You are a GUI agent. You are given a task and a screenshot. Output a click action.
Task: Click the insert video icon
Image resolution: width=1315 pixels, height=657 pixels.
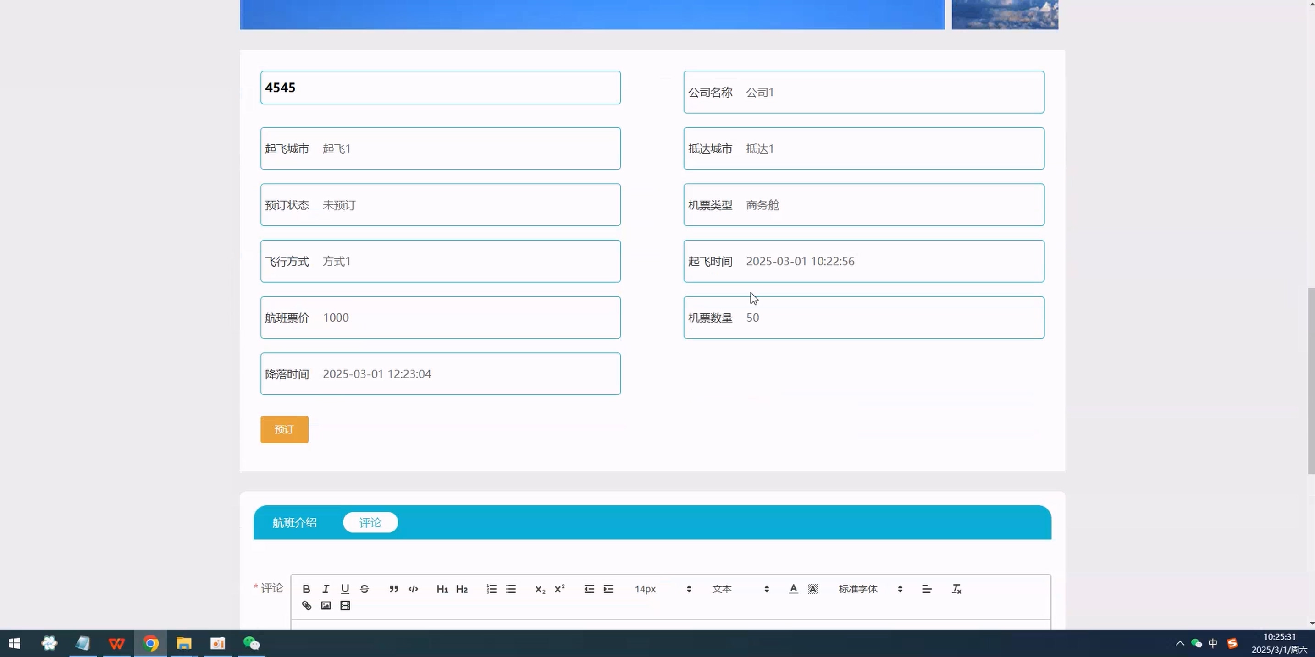[345, 606]
